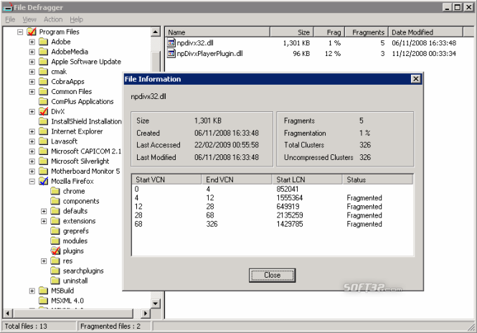The height and width of the screenshot is (333, 477).
Task: Click the components folder icon
Action: [x=55, y=201]
